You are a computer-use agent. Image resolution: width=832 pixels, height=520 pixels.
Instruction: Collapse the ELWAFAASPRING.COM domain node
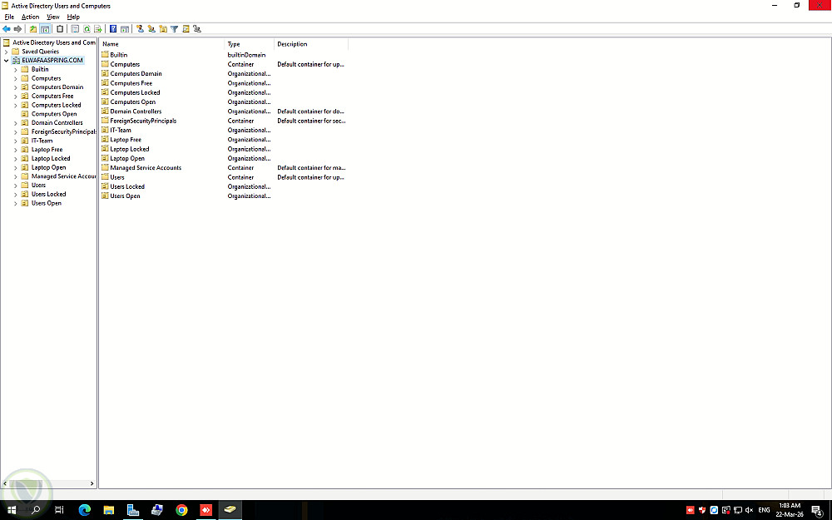[7, 61]
